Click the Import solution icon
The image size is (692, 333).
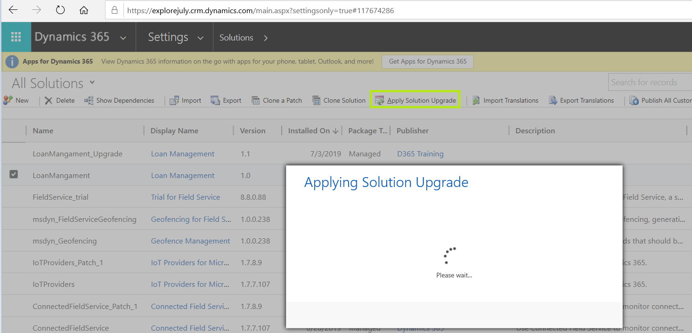click(174, 100)
